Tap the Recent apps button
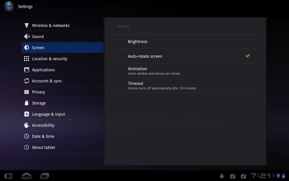Image resolution: width=289 pixels, height=181 pixels. 45,176
